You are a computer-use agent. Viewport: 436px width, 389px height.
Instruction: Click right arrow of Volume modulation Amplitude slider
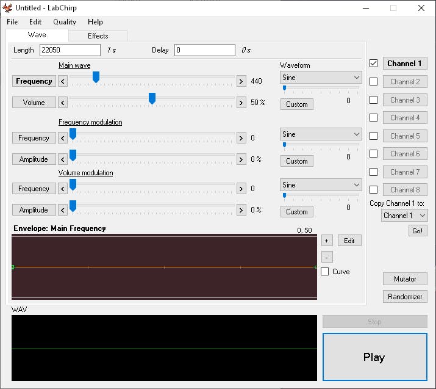click(241, 210)
